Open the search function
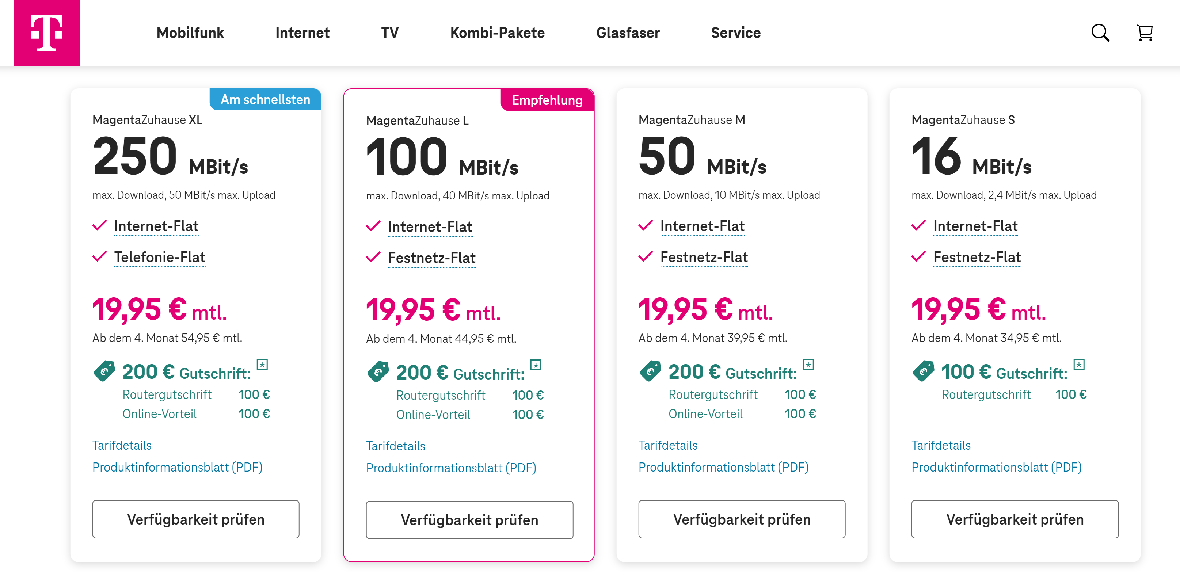 (x=1101, y=33)
